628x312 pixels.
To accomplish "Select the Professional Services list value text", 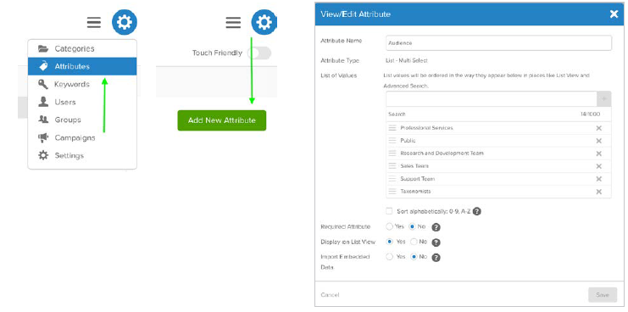I will point(426,128).
